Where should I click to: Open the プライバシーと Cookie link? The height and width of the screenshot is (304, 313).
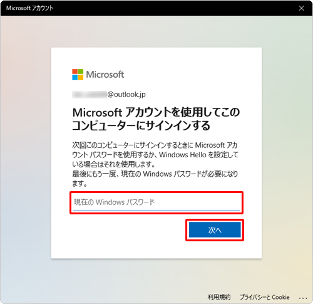pos(265,297)
